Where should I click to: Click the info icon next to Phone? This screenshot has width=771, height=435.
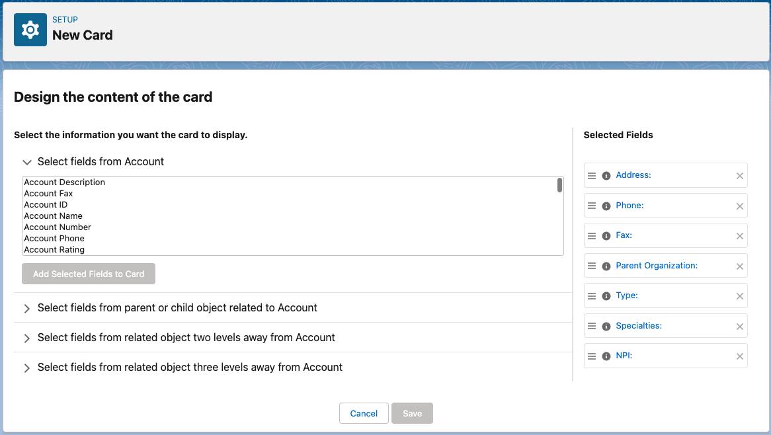point(606,206)
